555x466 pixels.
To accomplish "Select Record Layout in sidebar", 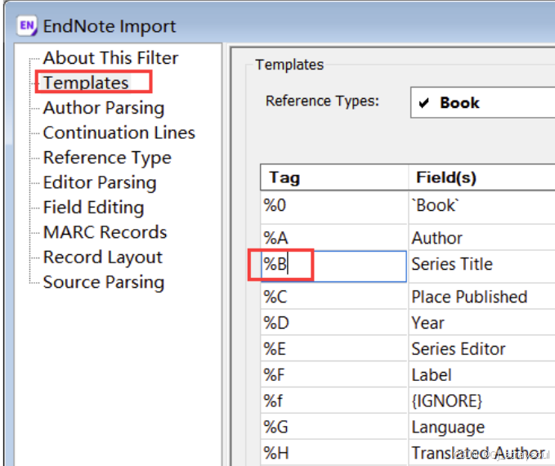I will click(103, 257).
